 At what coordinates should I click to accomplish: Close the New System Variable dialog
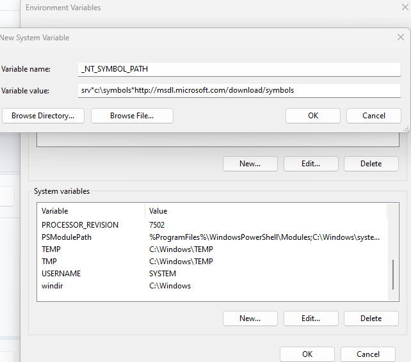pos(401,38)
